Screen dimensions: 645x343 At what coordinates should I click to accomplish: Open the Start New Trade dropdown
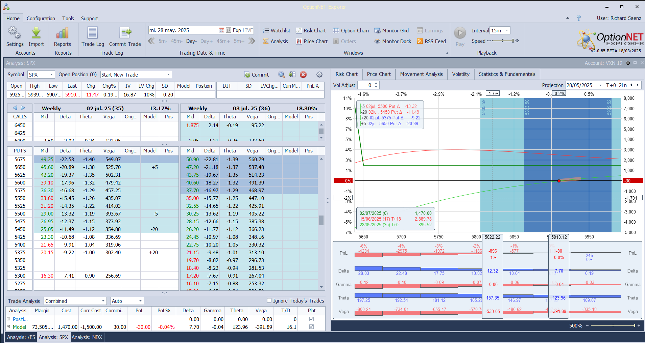click(x=168, y=75)
